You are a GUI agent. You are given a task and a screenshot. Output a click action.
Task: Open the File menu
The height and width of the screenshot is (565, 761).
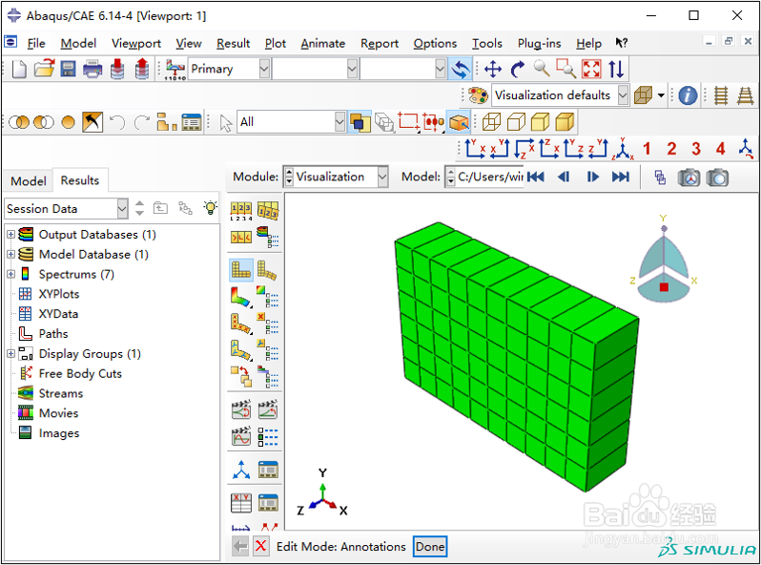pos(36,43)
